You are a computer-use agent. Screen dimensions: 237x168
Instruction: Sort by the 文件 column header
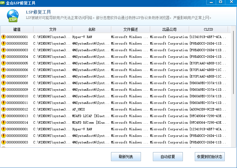53,29
